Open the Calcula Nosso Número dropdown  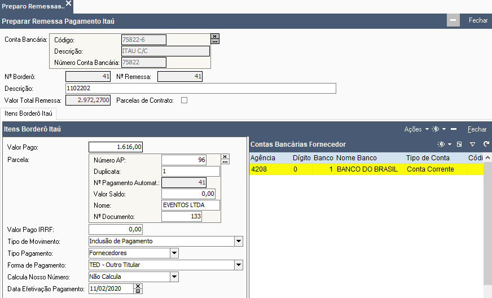coord(174,277)
